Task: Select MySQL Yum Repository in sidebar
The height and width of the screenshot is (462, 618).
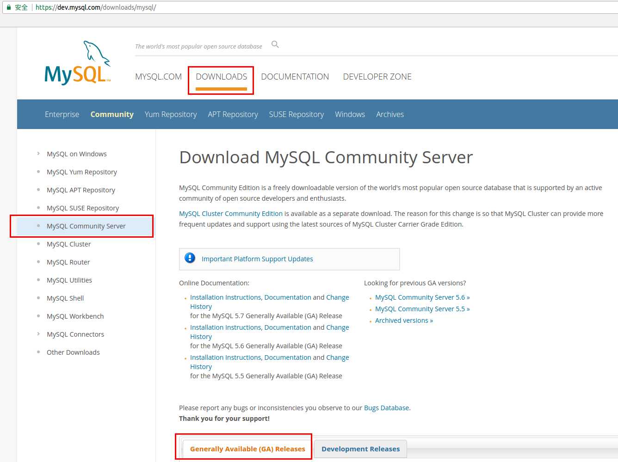Action: point(82,172)
